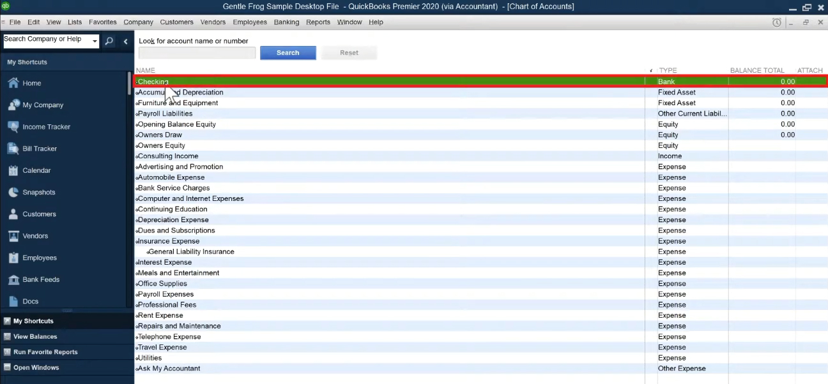Select Run Favorite Reports panel item
The width and height of the screenshot is (828, 384).
click(45, 352)
